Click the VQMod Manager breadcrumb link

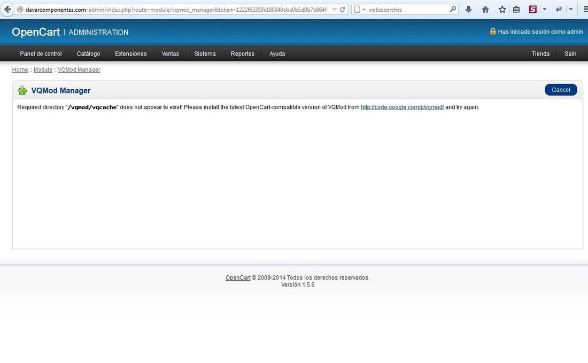[x=79, y=69]
